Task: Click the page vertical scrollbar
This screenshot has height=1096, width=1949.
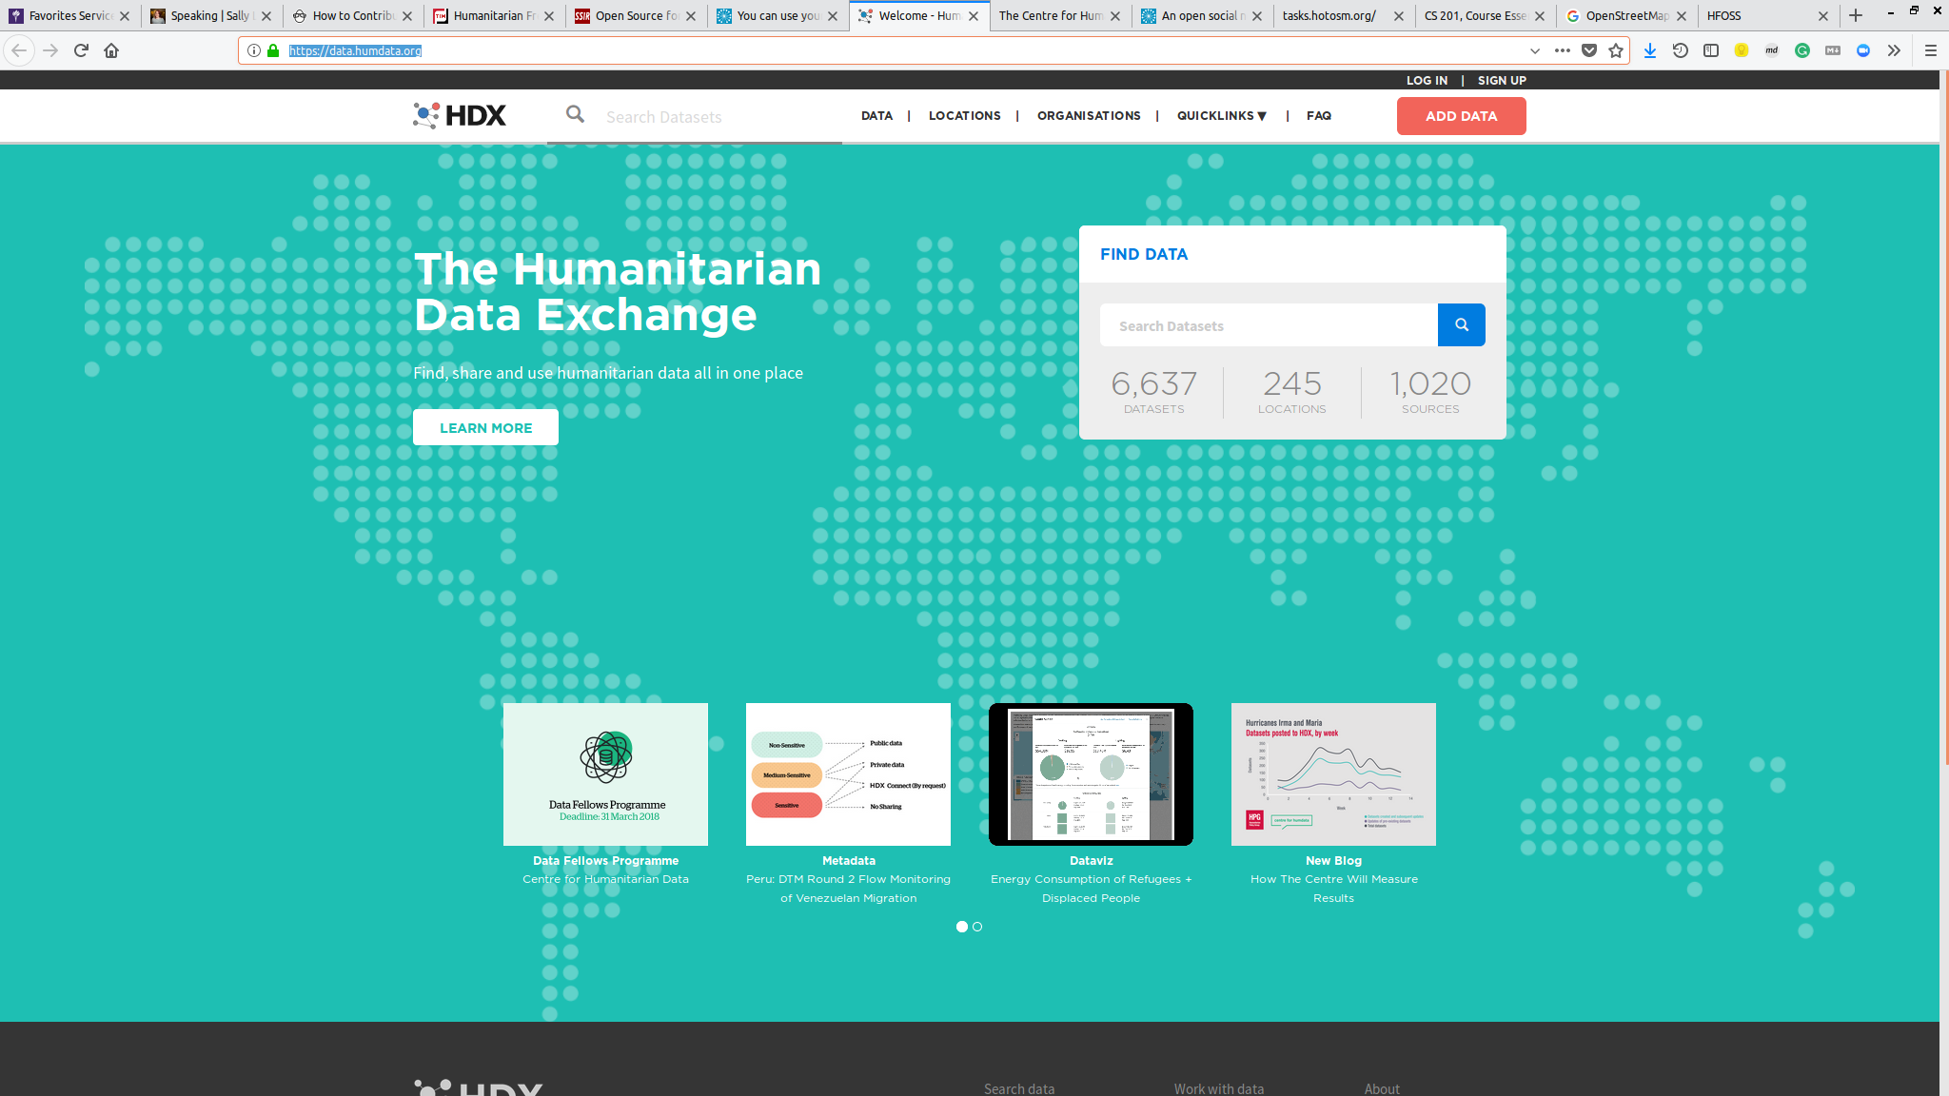Action: pos(1944,419)
